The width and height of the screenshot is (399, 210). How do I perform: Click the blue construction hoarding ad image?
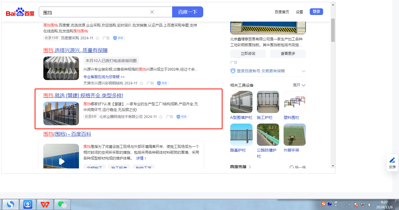tap(268, 27)
